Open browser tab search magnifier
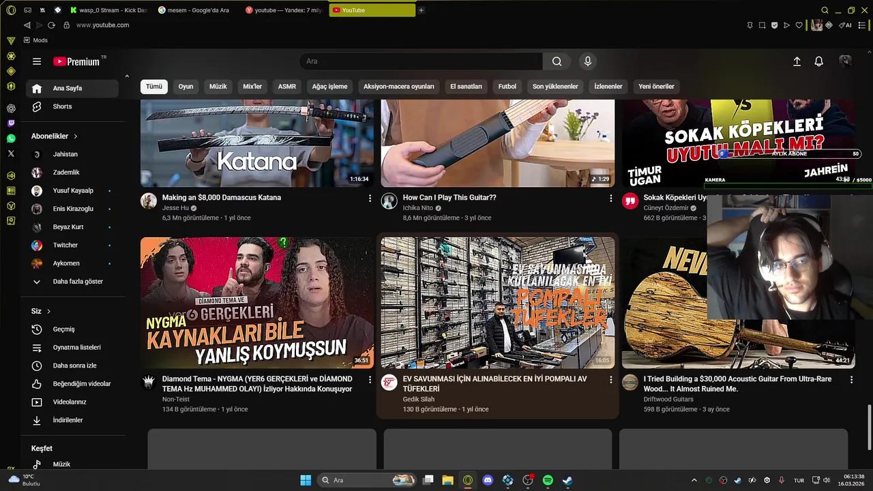The width and height of the screenshot is (873, 491). [x=825, y=10]
